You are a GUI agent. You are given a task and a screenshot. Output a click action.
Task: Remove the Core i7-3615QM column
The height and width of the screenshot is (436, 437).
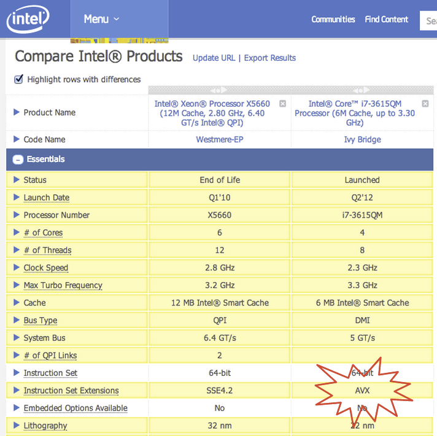click(x=425, y=104)
